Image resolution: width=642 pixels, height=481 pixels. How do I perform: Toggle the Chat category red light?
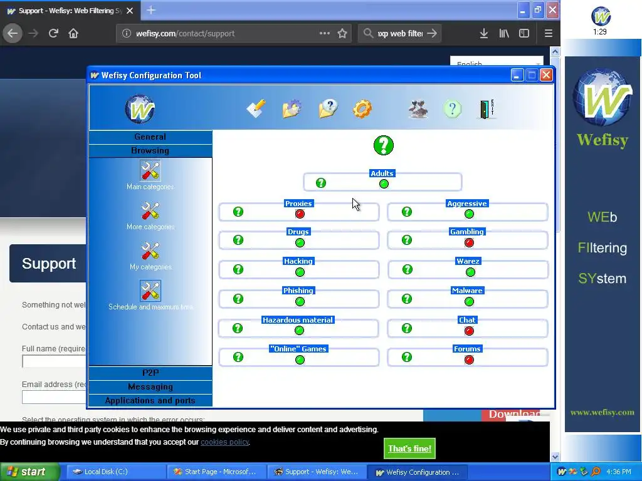pos(469,331)
